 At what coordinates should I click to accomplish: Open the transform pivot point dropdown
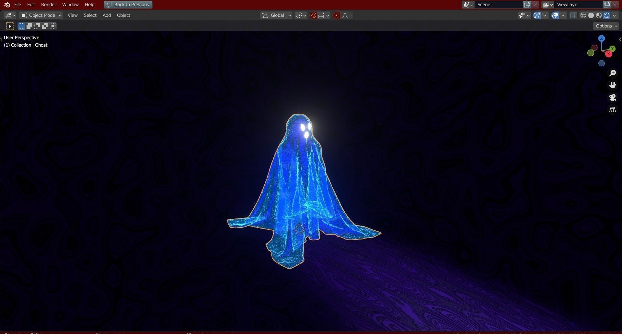point(301,15)
